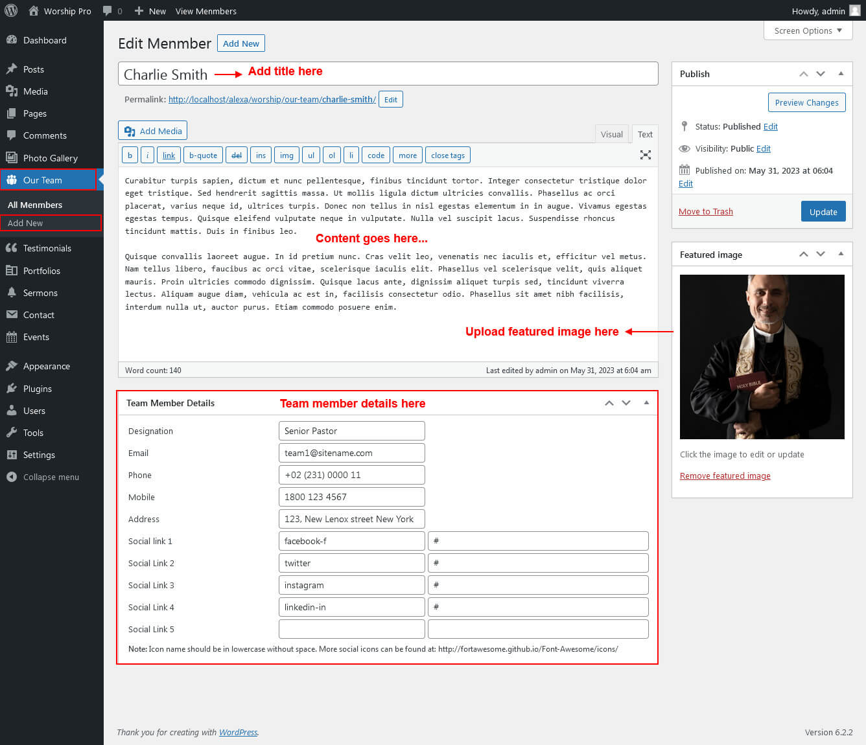Move Team Member Details panel down
Viewport: 866px width, 745px height.
point(626,403)
